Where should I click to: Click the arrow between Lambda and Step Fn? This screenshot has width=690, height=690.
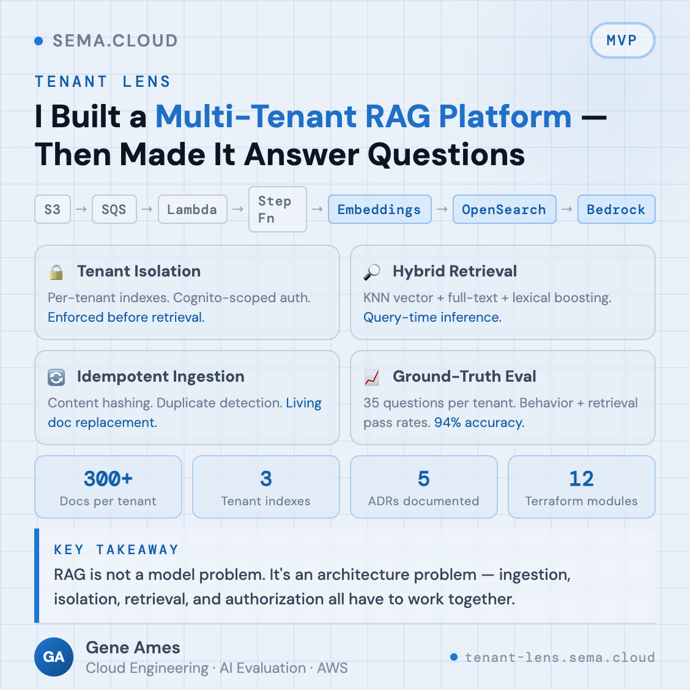point(237,209)
